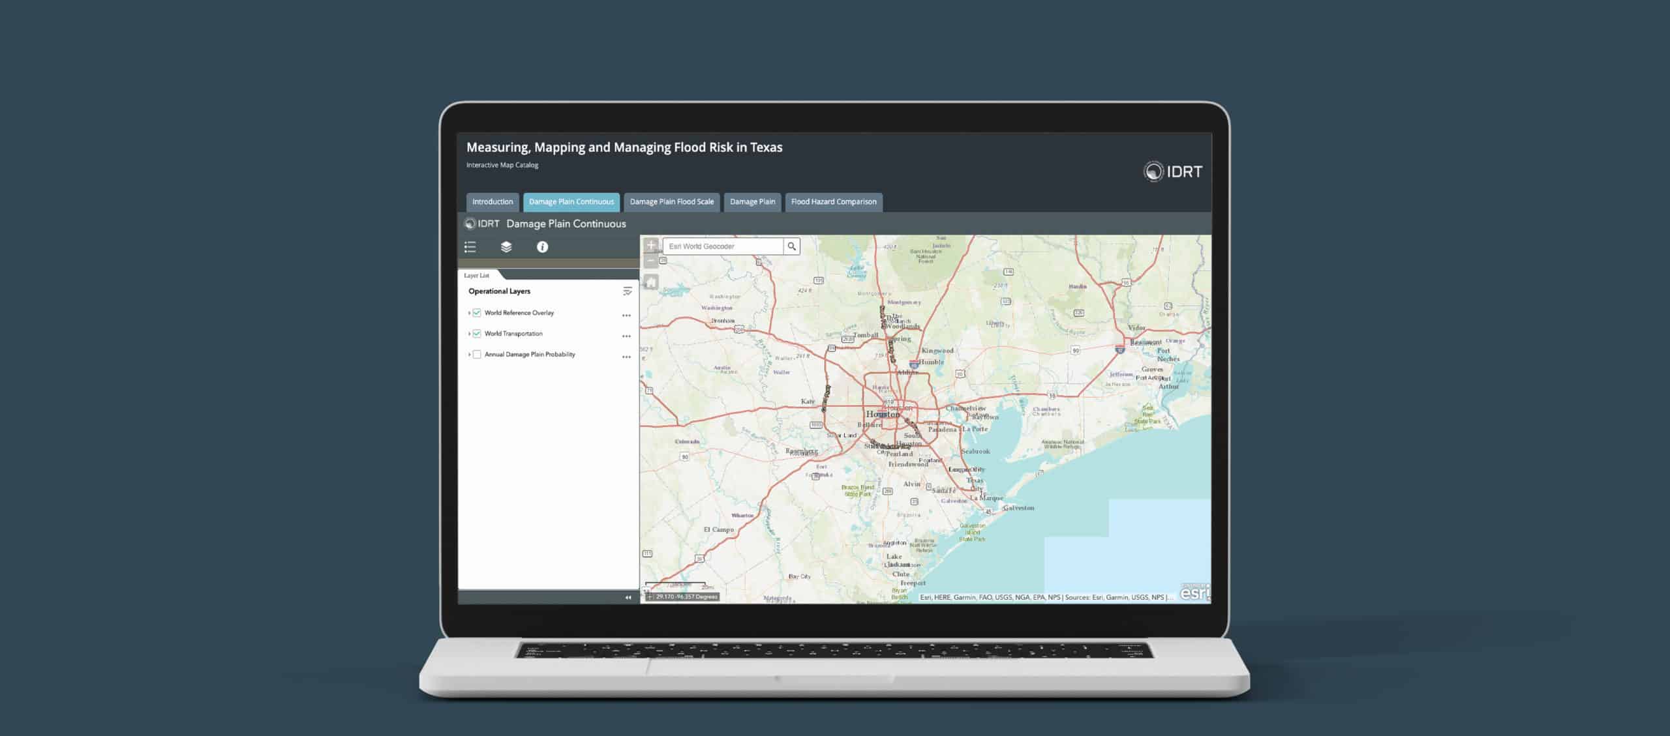Image resolution: width=1670 pixels, height=736 pixels.
Task: Expand the World Reference Overlay layer
Action: 469,313
